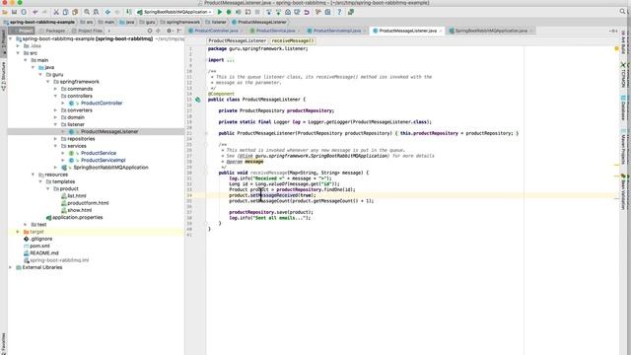This screenshot has height=355, width=631.
Task: Expand the .idea folder
Action: (18, 46)
